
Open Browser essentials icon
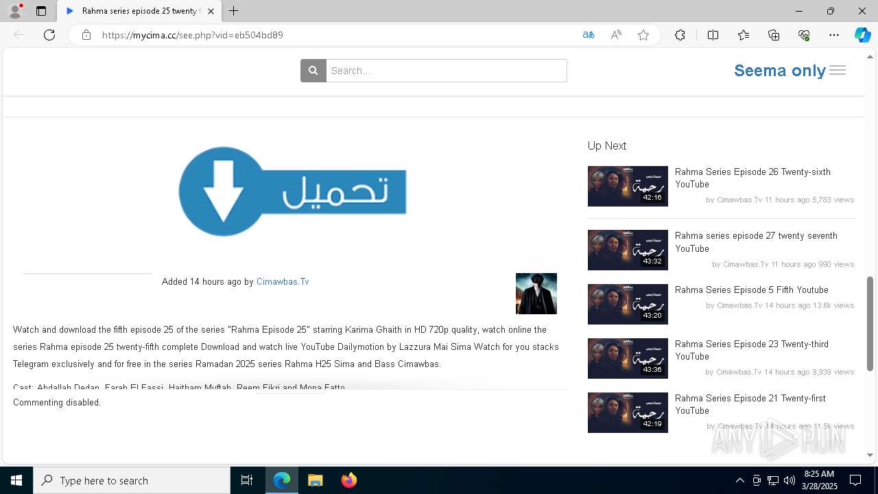(804, 35)
